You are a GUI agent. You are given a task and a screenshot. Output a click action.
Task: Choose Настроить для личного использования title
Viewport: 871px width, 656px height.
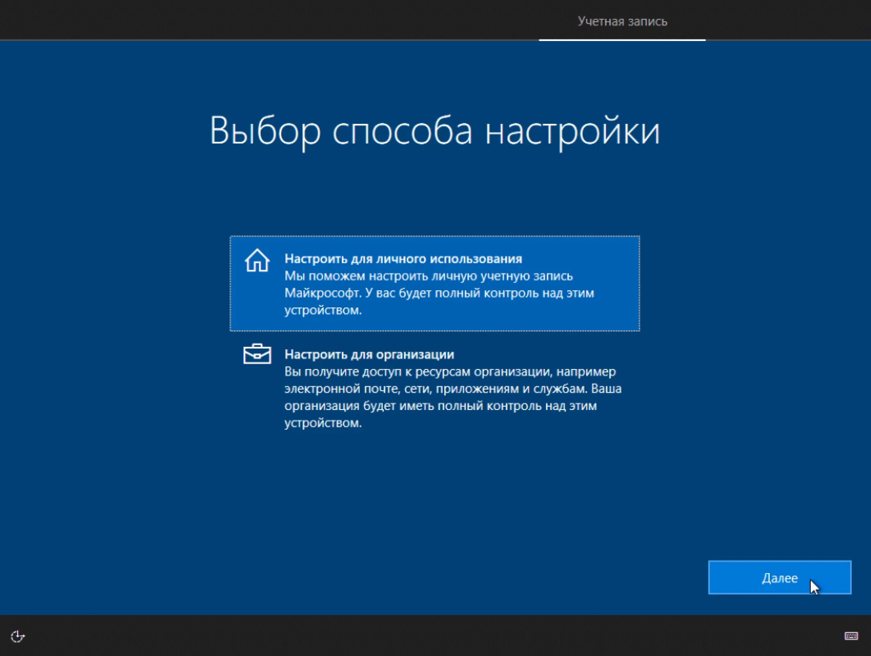coord(403,259)
